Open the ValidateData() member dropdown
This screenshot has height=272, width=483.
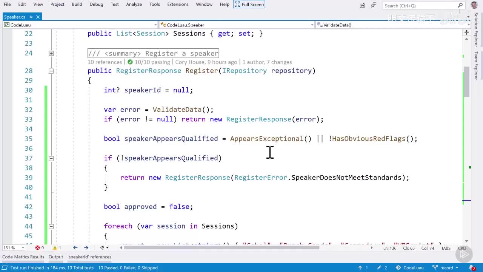(392, 25)
